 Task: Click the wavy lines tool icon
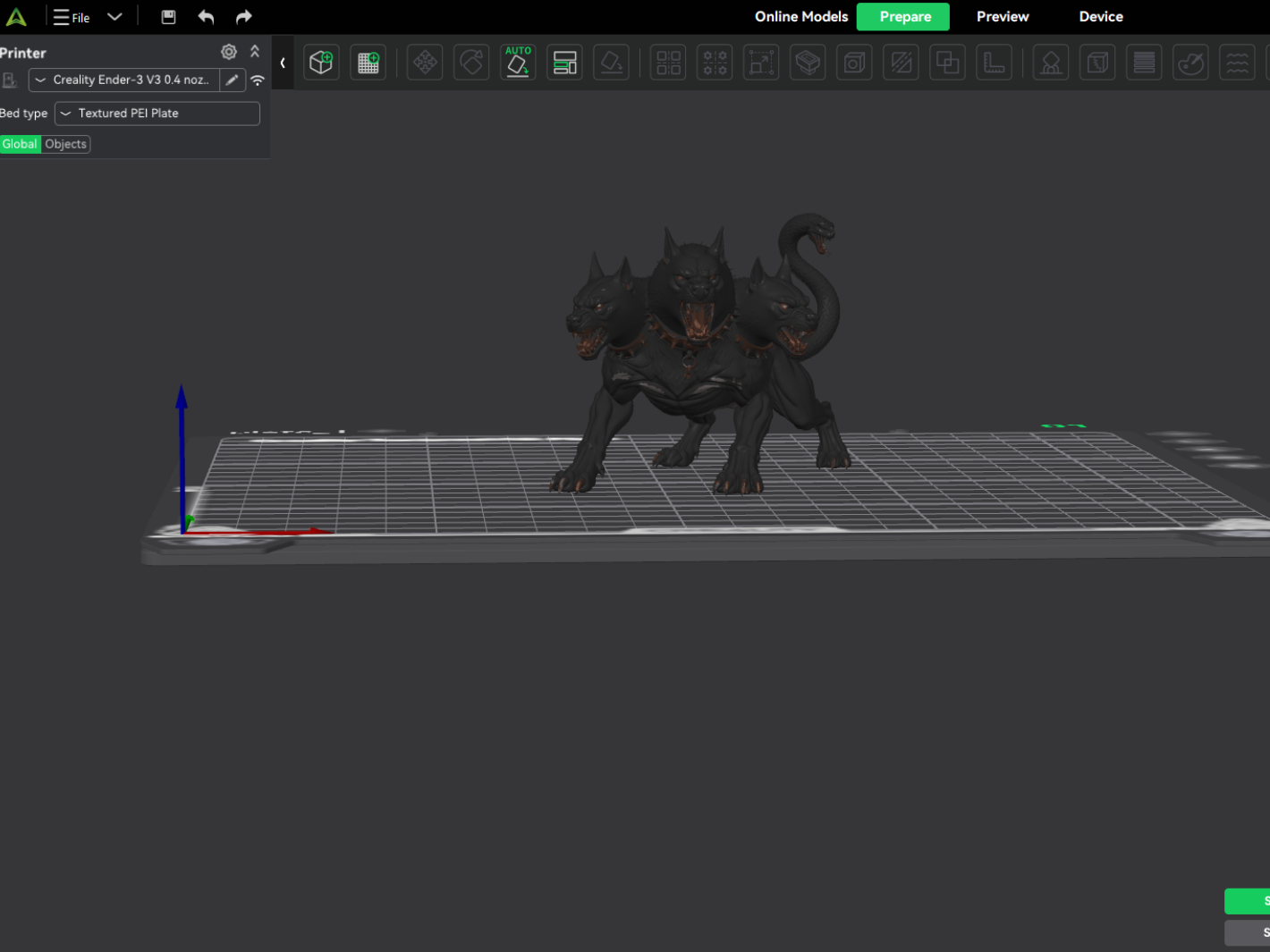(1237, 63)
